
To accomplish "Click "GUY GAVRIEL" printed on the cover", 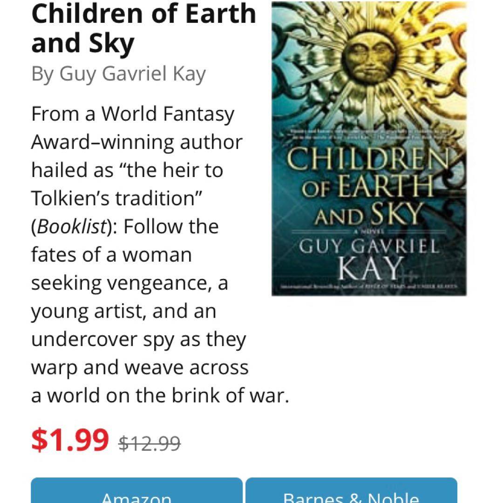I will tap(368, 247).
